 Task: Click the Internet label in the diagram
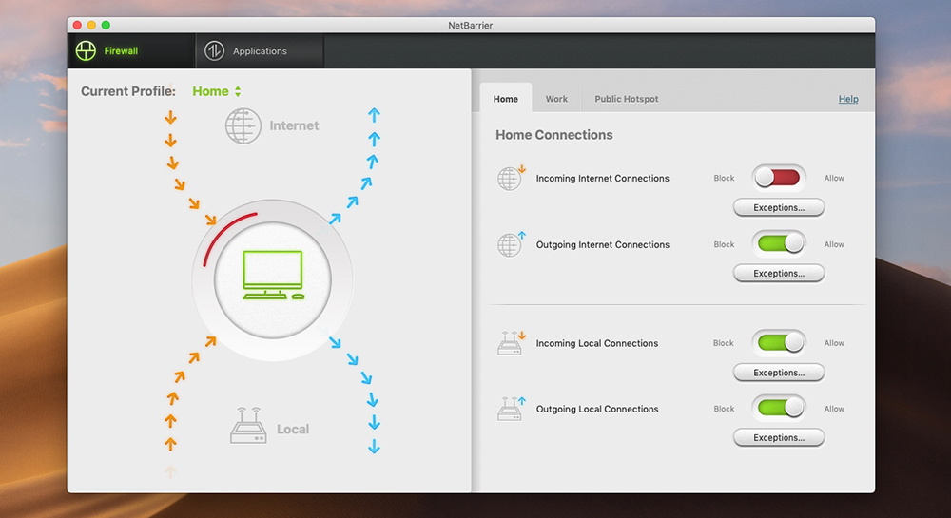(x=294, y=125)
